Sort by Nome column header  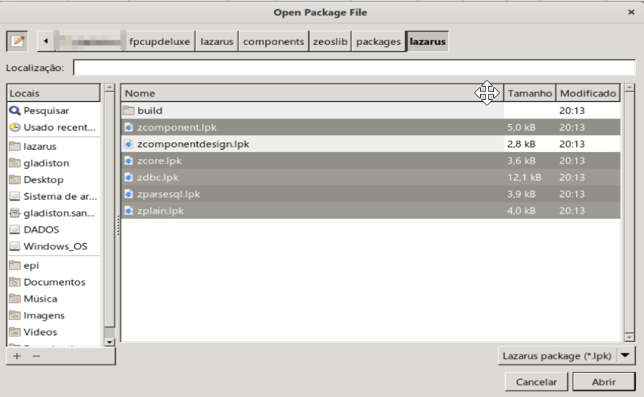[x=312, y=93]
